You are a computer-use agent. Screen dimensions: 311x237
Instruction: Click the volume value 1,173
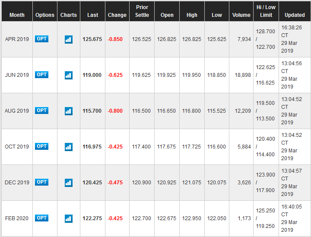244,218
